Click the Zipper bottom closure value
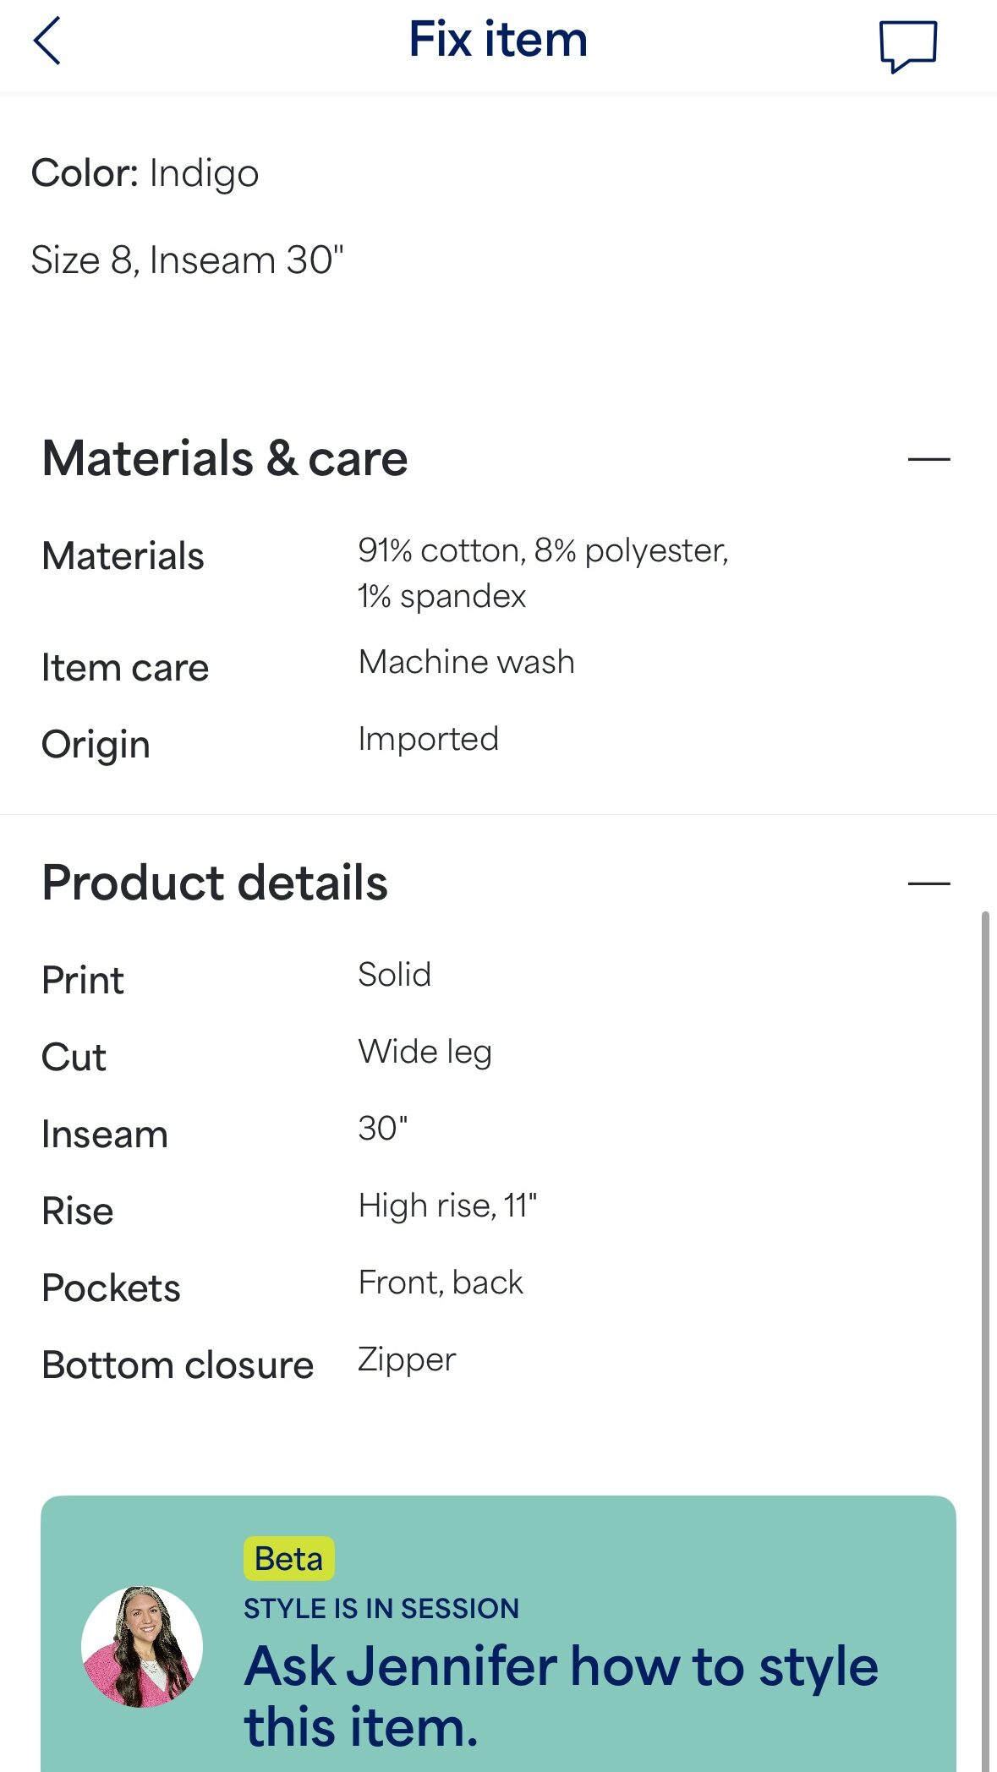 pyautogui.click(x=407, y=1359)
